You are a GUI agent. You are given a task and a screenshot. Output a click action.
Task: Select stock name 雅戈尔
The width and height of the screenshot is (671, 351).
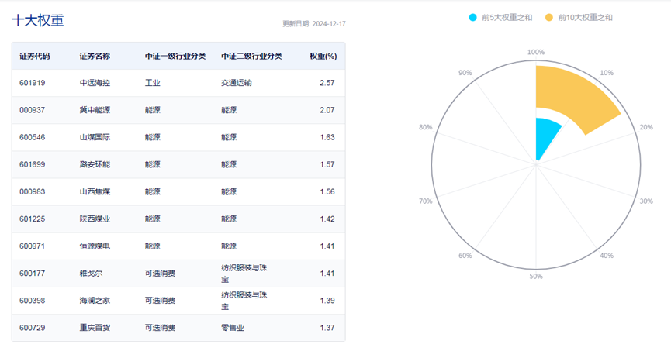coord(91,274)
